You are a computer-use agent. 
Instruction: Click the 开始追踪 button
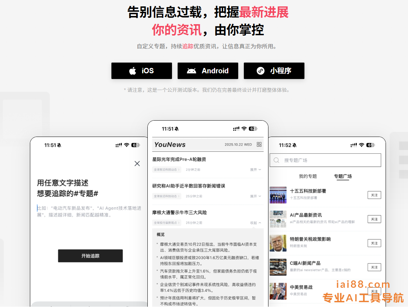coord(90,256)
